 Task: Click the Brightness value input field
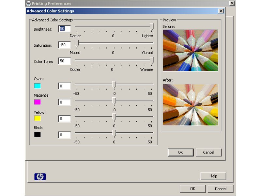click(65, 29)
